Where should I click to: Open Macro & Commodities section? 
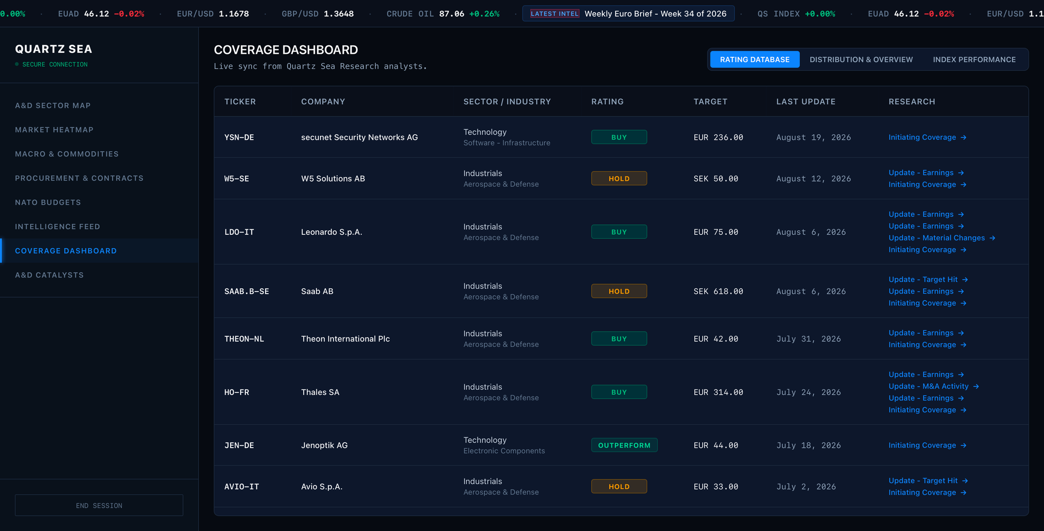pyautogui.click(x=67, y=154)
